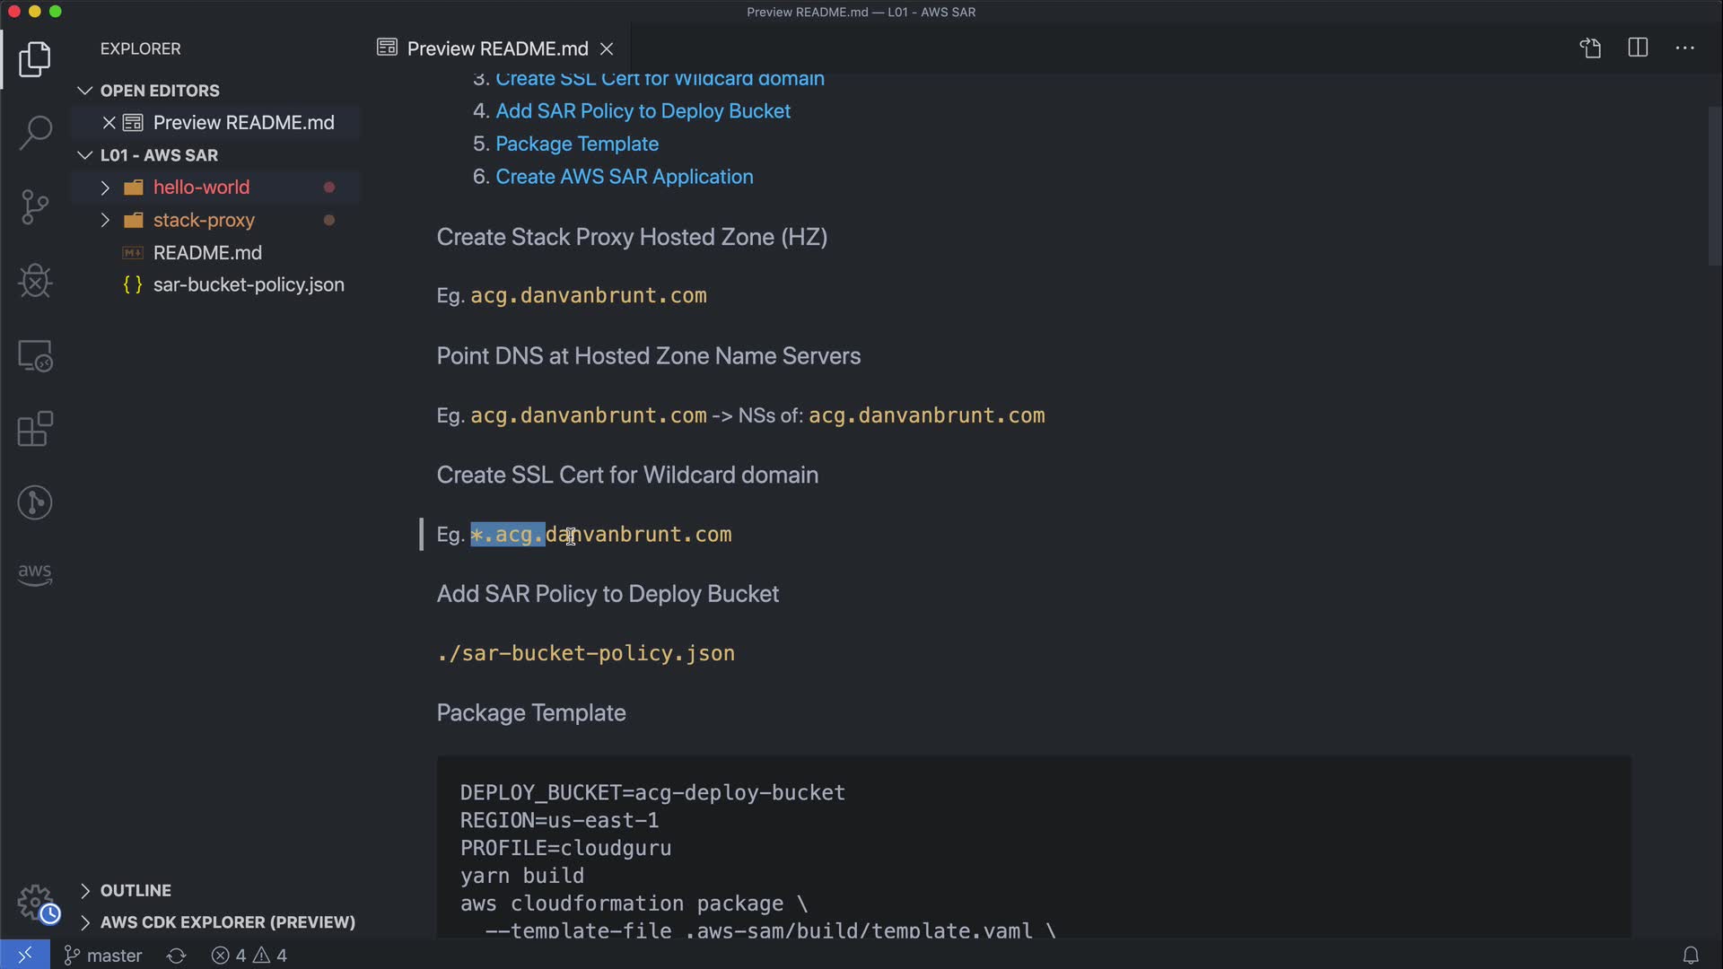Select the Preview README.md tab

(x=496, y=48)
